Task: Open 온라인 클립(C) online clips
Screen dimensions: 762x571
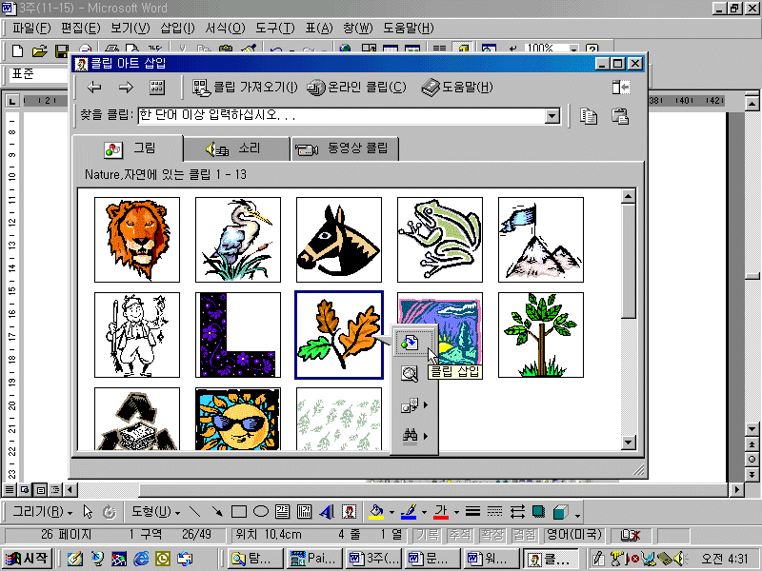Action: [356, 88]
